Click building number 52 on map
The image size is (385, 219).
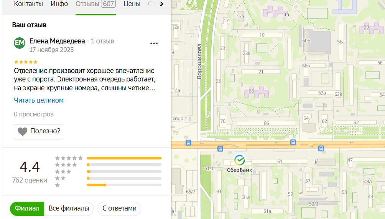pos(356,122)
